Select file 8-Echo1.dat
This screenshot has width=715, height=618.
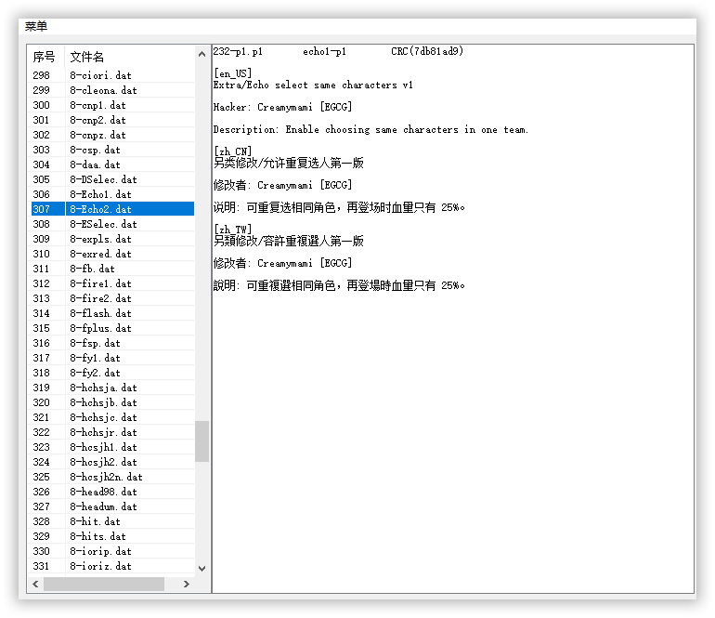(x=101, y=194)
